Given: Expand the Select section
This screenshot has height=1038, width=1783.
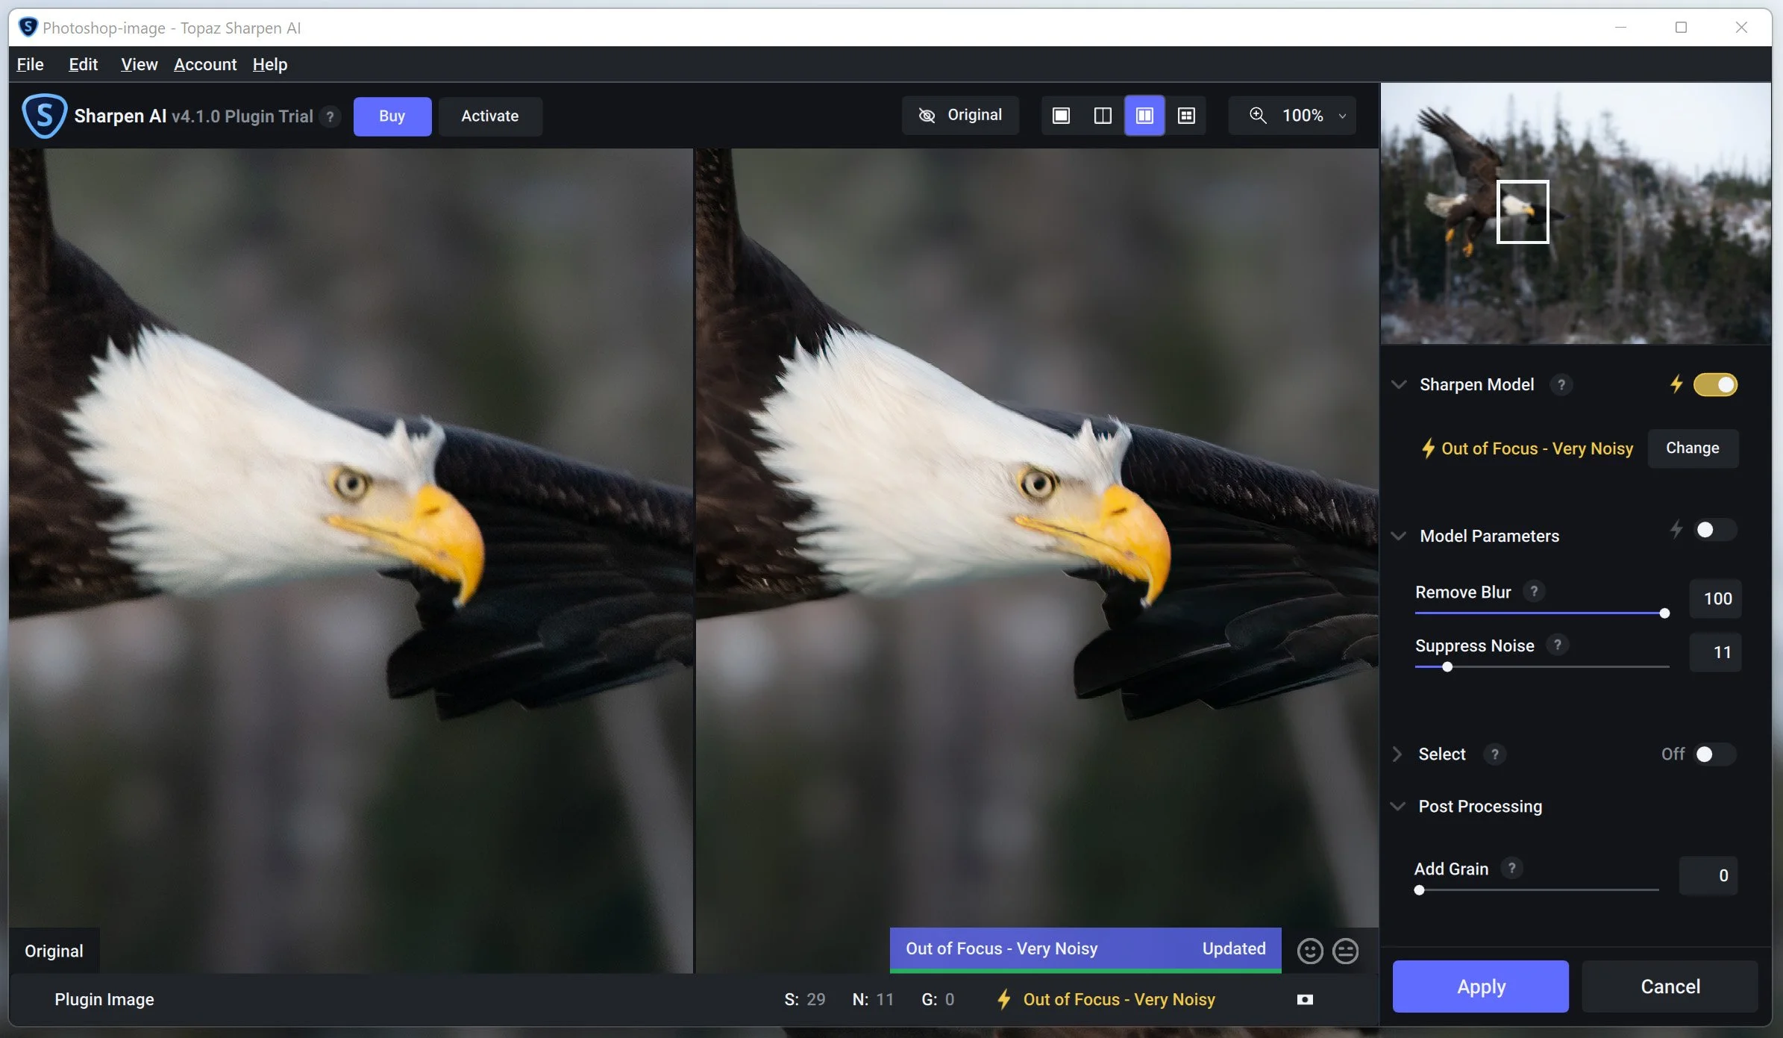Looking at the screenshot, I should click(x=1398, y=754).
